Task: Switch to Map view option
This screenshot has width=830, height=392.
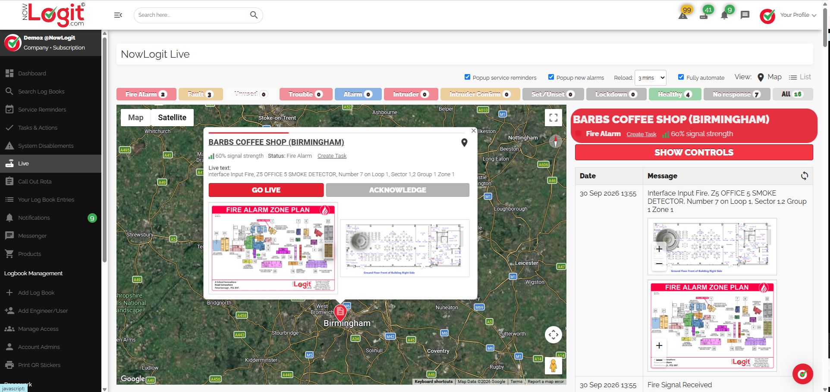Action: click(769, 77)
